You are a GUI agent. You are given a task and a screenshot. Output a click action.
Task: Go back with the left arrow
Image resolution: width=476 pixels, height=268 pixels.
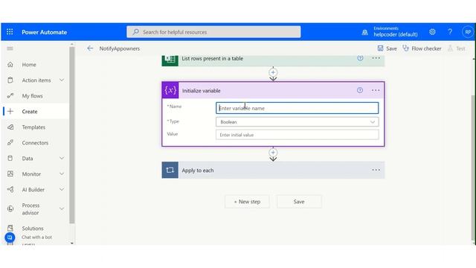pyautogui.click(x=90, y=48)
